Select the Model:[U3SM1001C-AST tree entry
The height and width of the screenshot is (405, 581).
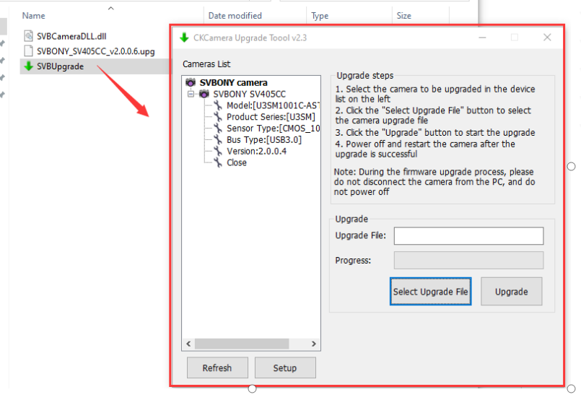pos(273,105)
